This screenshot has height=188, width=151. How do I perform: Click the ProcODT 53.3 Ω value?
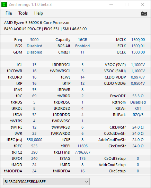coord(138,96)
